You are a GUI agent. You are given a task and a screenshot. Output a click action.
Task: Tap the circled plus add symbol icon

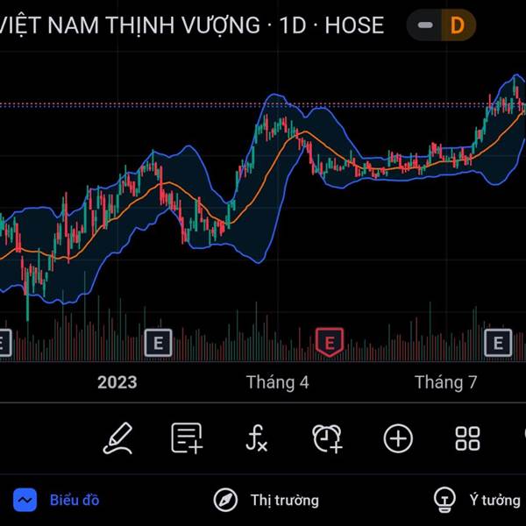point(398,438)
